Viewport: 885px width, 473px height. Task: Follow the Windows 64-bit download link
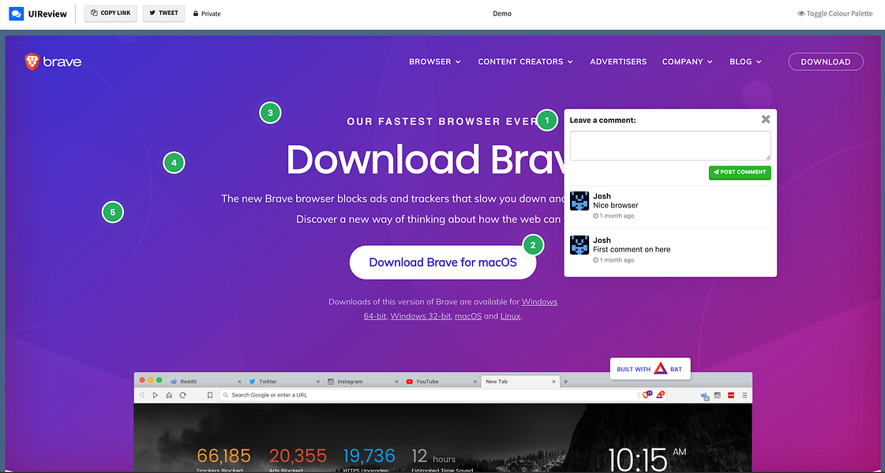click(x=539, y=302)
